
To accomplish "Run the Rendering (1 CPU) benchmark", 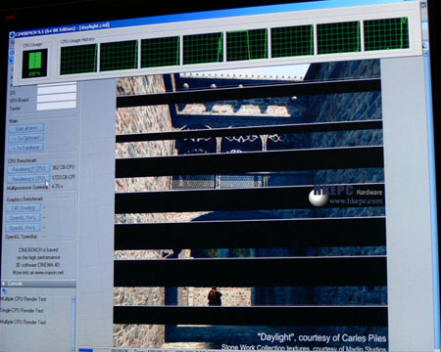I will tap(29, 169).
